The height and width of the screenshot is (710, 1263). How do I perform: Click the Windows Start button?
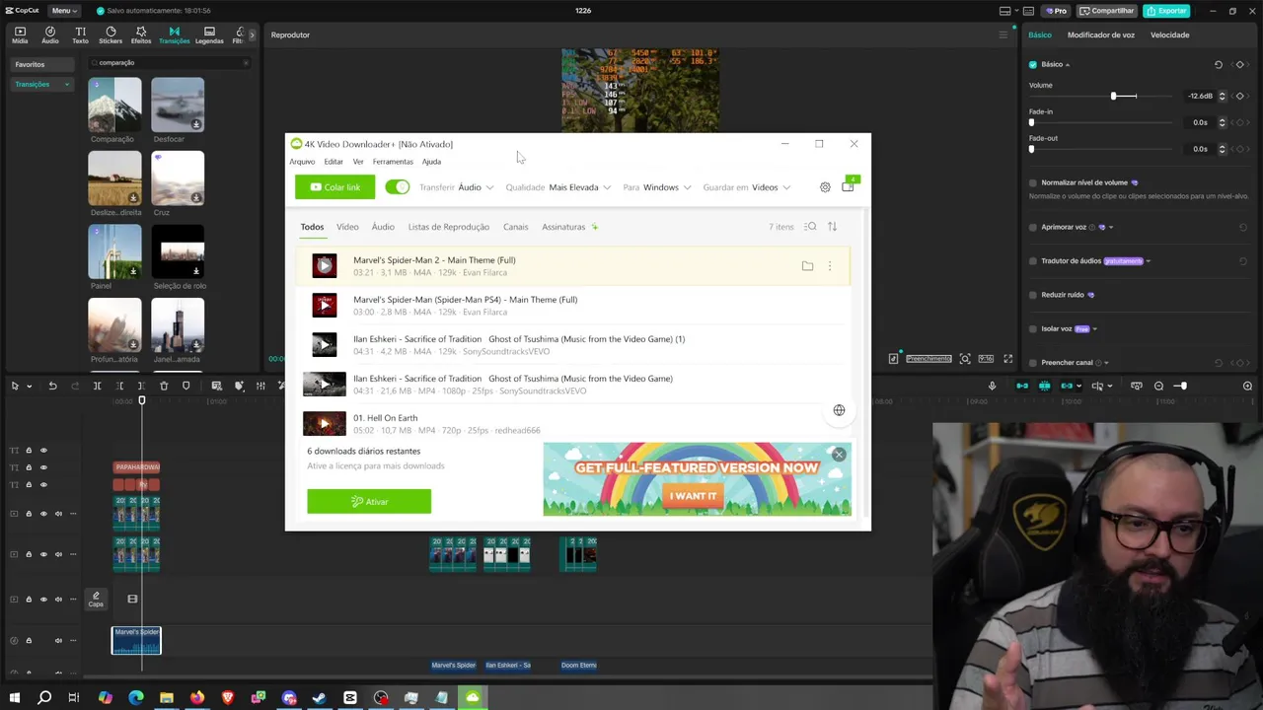(x=14, y=698)
